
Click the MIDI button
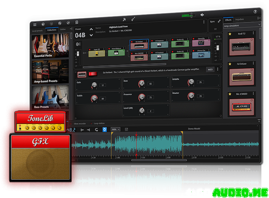tap(210, 70)
